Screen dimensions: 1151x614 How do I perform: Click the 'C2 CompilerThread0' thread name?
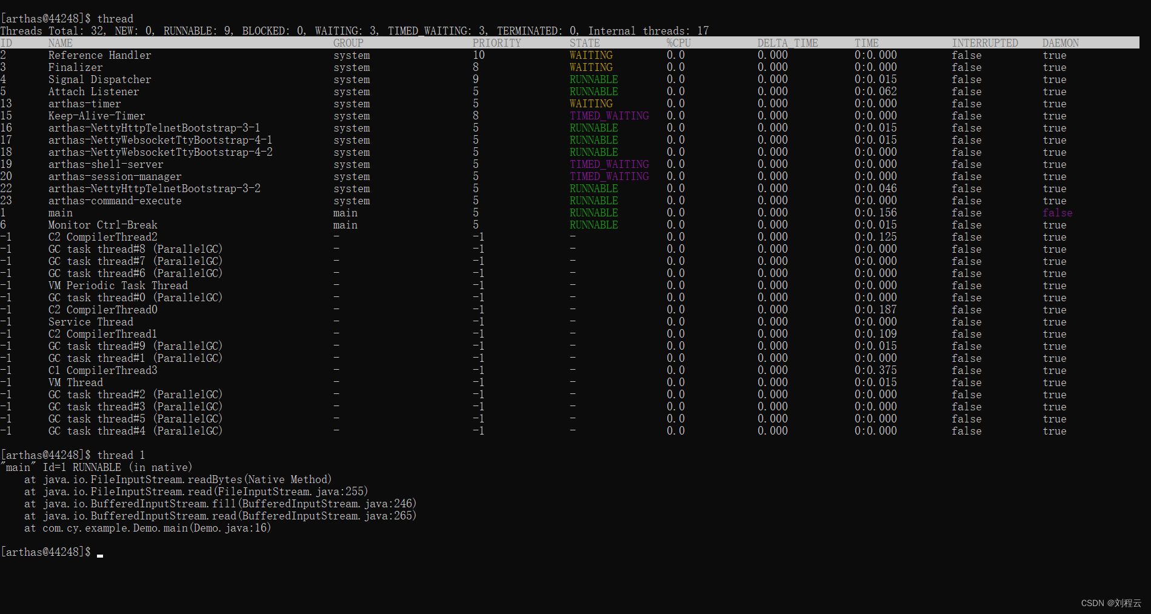click(x=103, y=310)
